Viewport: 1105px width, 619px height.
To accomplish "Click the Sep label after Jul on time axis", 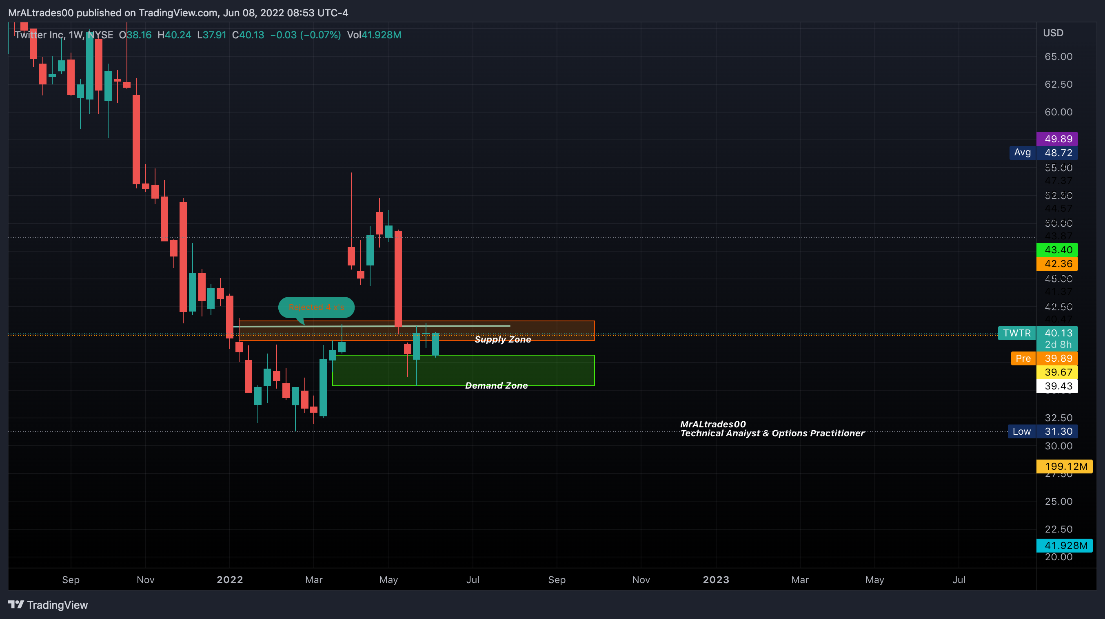I will tap(557, 579).
